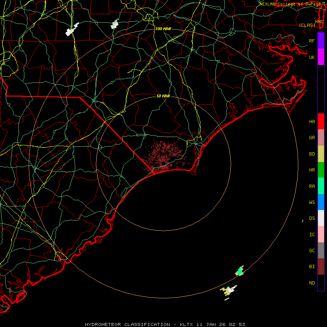This screenshot has width=327, height=327.
Task: Click the green rain echo offshore
Action: (x=240, y=271)
